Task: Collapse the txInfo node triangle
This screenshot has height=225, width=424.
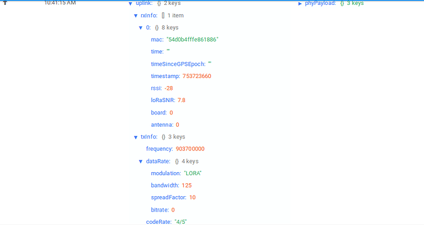Action: point(136,137)
